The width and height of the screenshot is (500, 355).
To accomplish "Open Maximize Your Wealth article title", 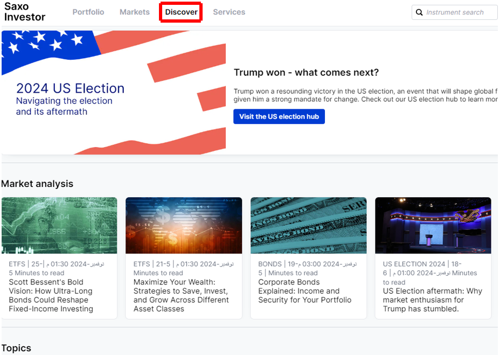I will (181, 295).
